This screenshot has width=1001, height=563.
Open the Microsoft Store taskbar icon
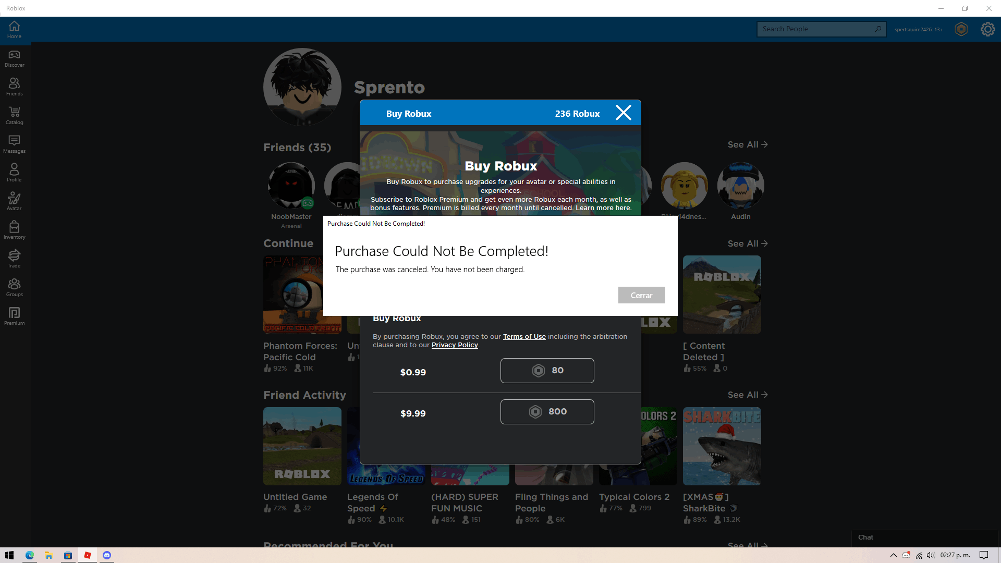tap(68, 555)
